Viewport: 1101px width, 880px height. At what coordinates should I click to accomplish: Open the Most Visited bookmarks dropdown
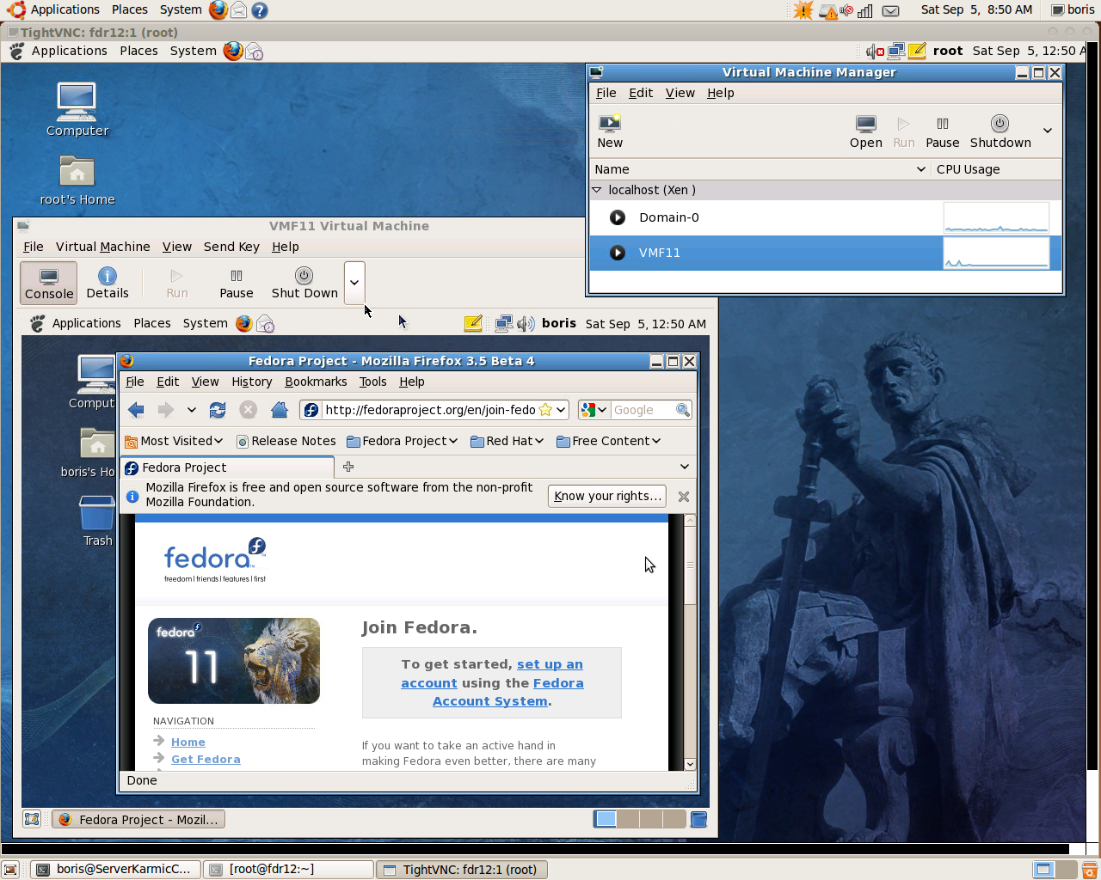point(174,441)
